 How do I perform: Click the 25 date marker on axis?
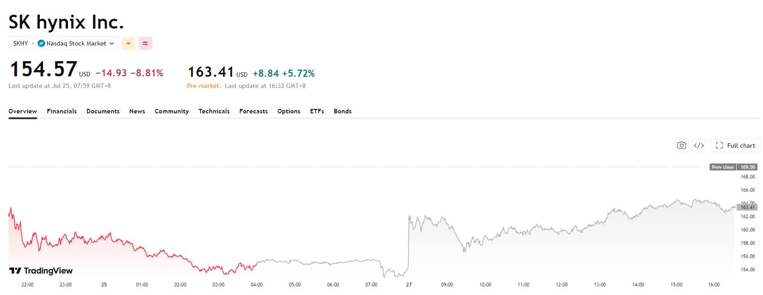104,285
